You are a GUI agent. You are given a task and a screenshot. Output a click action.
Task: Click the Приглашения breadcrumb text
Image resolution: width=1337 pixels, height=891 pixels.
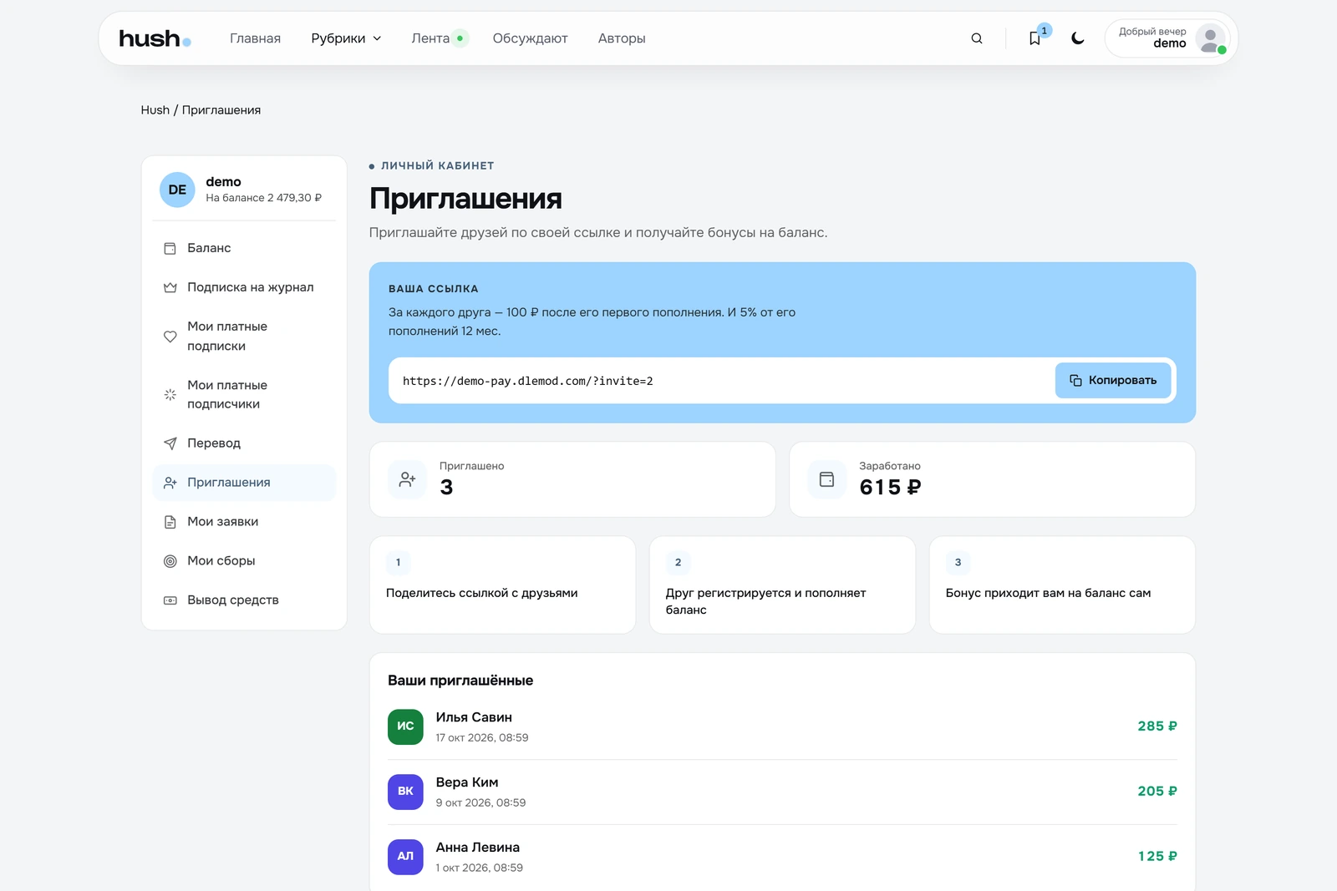tap(221, 110)
